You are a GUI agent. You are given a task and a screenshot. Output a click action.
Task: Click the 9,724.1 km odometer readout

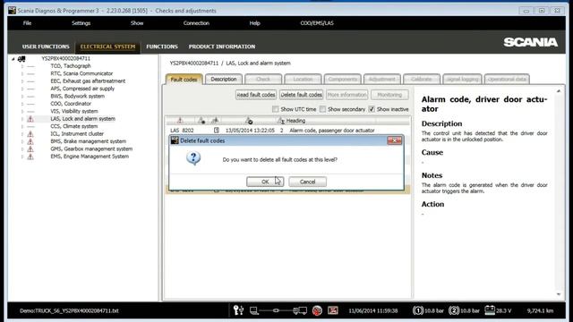[x=540, y=310]
